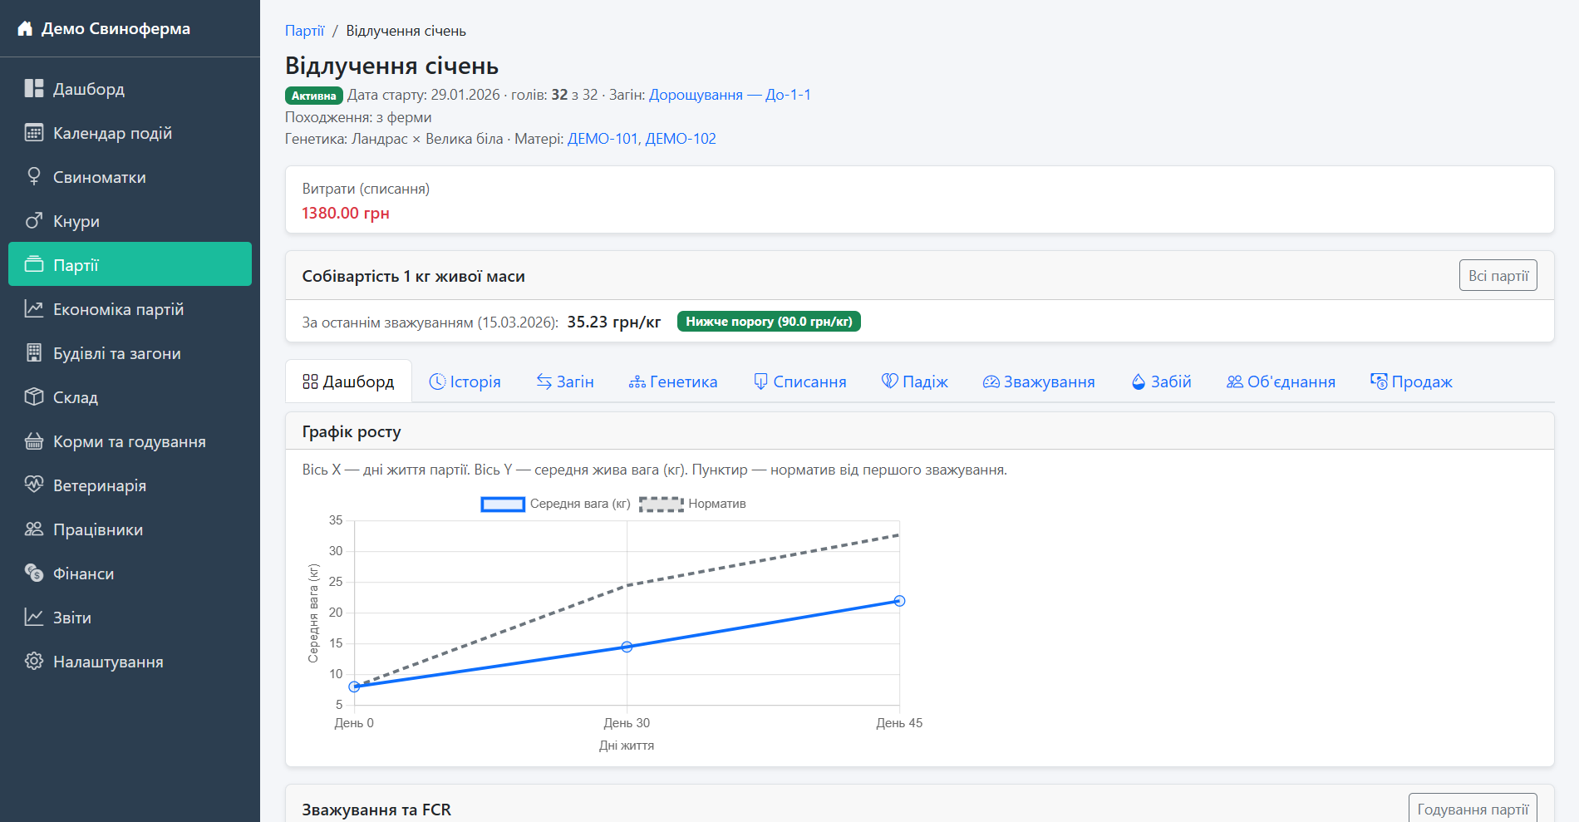Click the Day 45 data point on chart
The width and height of the screenshot is (1579, 822).
[899, 601]
